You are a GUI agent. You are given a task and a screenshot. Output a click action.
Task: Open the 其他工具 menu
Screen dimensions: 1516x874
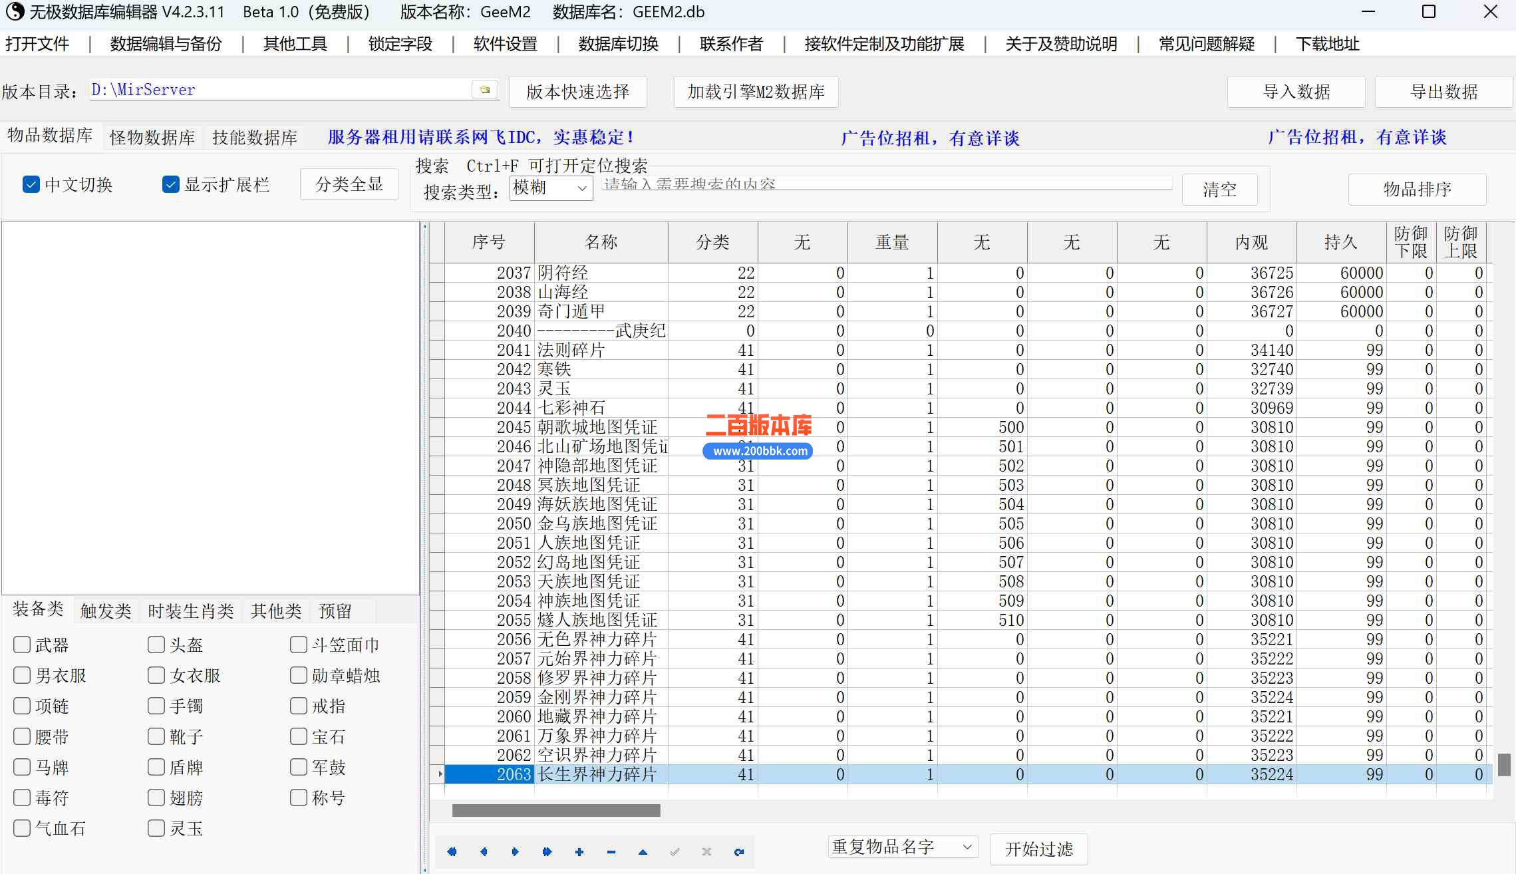click(295, 44)
